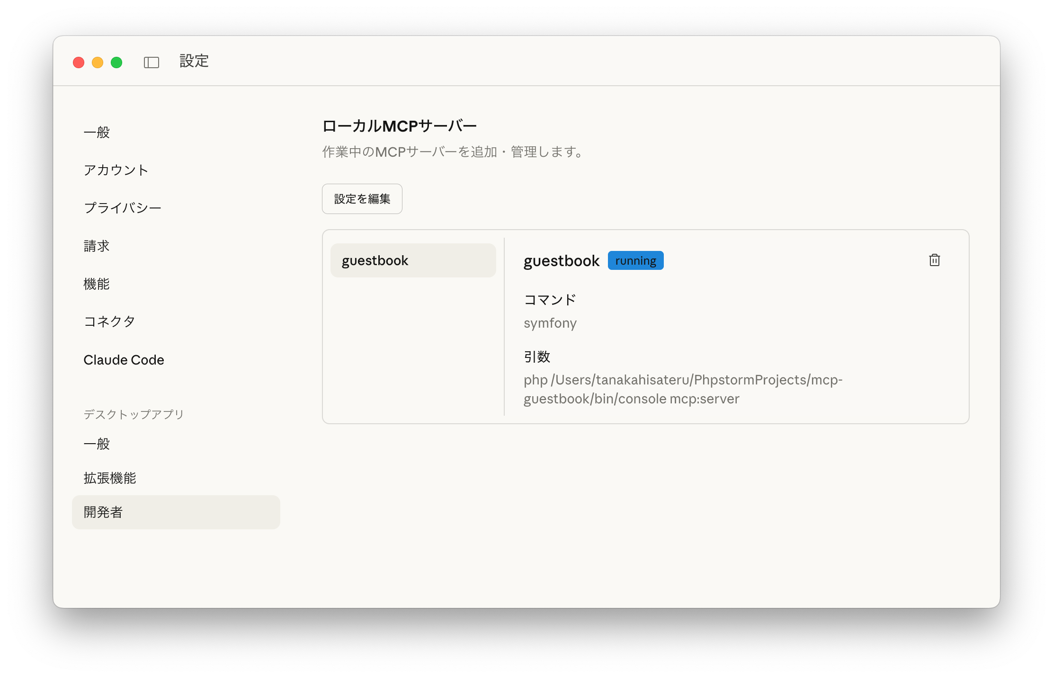Click the yellow minimize window button
This screenshot has height=678, width=1053.
pyautogui.click(x=98, y=62)
